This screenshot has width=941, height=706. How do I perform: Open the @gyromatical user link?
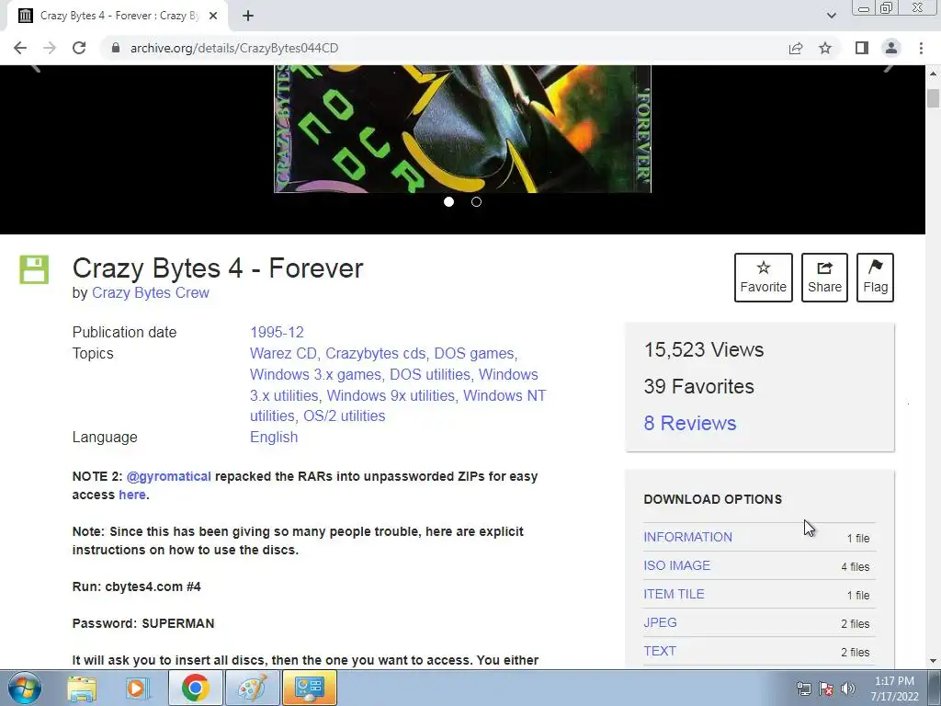169,476
